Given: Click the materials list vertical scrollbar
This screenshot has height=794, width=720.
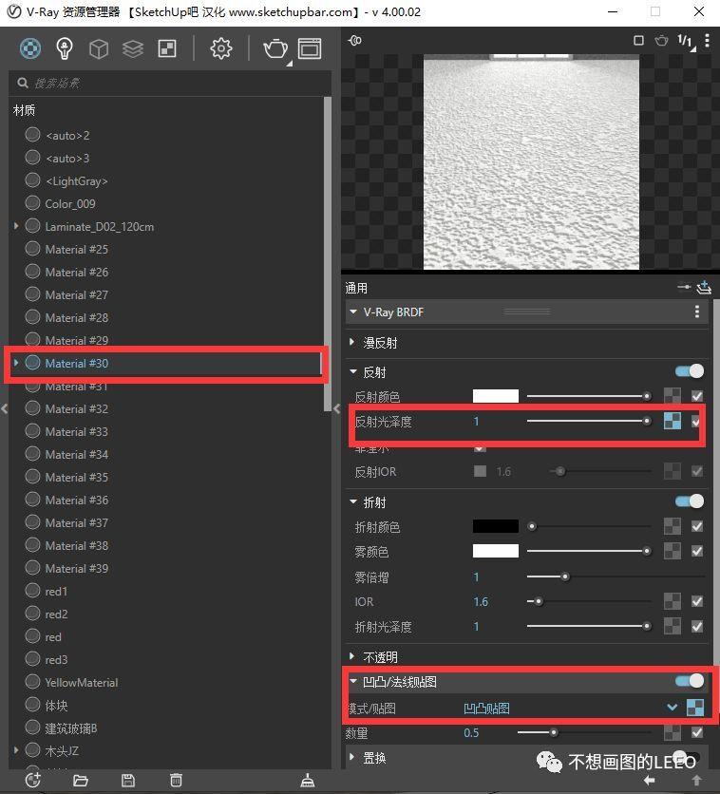Looking at the screenshot, I should (327, 254).
